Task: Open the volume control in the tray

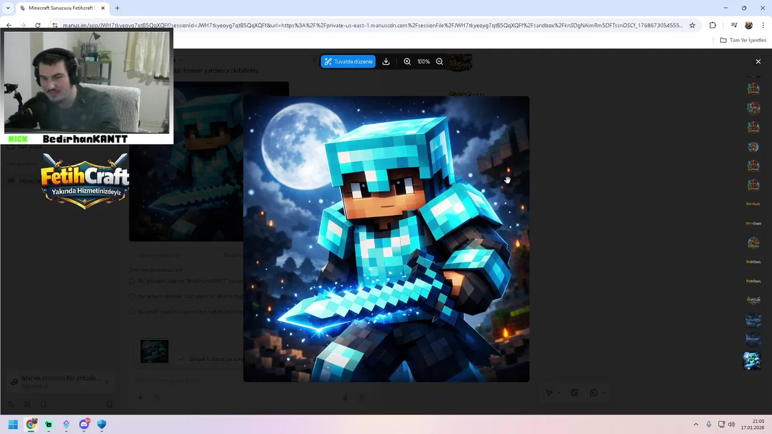Action: (x=732, y=424)
